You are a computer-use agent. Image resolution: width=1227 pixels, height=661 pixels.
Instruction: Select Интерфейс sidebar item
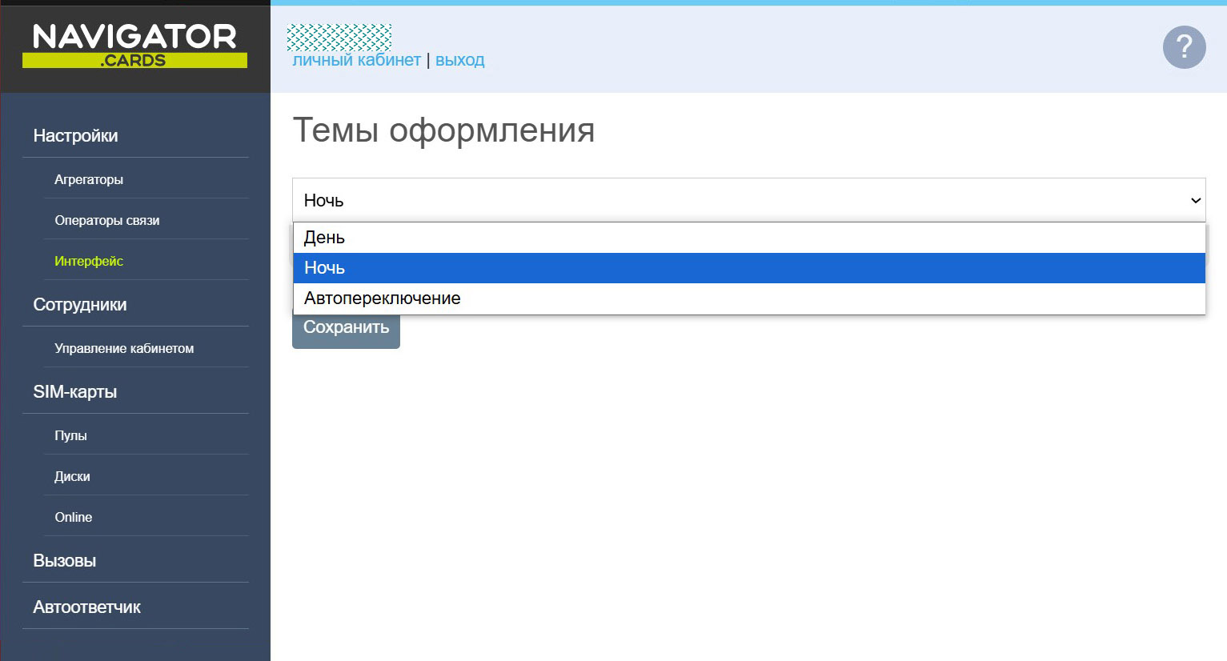coord(89,262)
